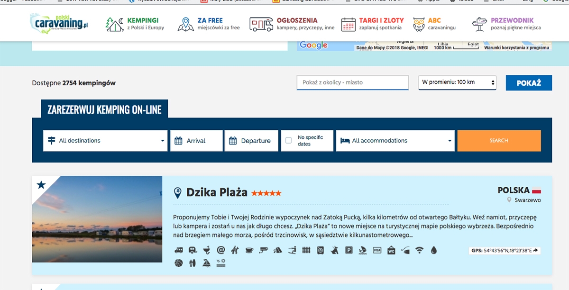Click the star badge on Dzika Plaża photo
Image resolution: width=569 pixels, height=290 pixels.
click(41, 185)
